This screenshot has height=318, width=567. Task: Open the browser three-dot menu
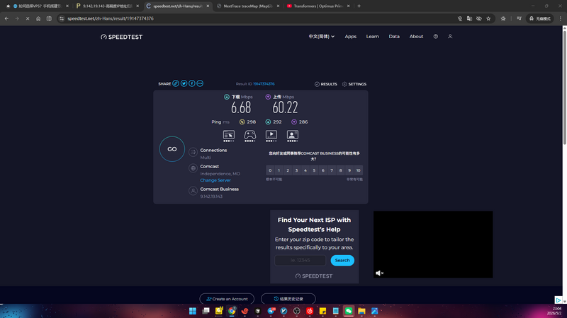click(x=561, y=18)
